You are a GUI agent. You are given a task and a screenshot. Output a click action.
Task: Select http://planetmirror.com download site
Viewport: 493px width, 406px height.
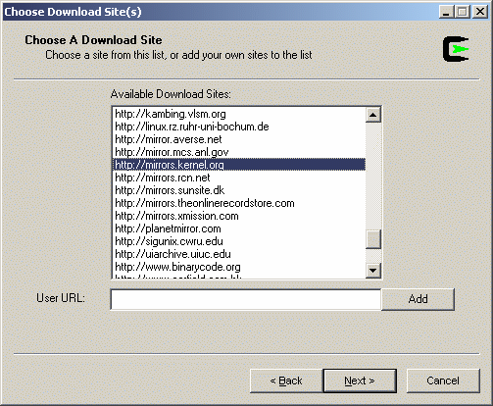(x=239, y=228)
